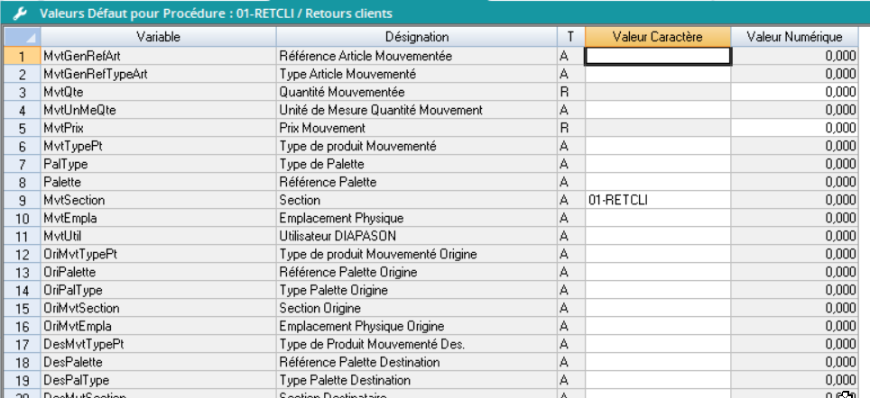Click the select-all corner of the grid
Viewport: 870px width, 398px height.
tap(20, 37)
